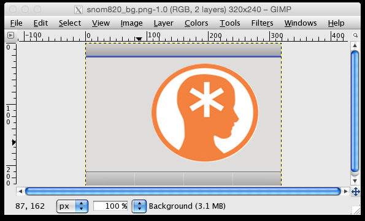Click the zoom-on-resize magnifier icon
The image size is (365, 221).
point(355,36)
